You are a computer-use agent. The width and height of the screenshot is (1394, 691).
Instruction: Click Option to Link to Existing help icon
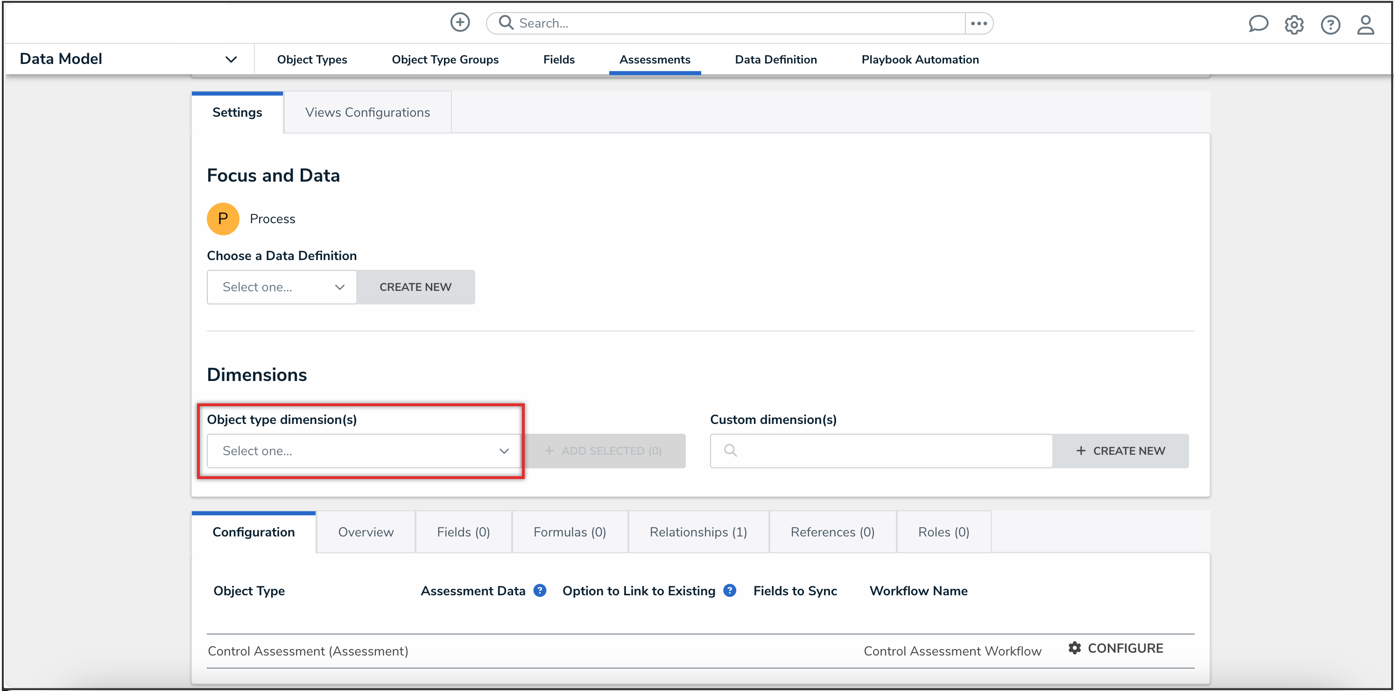[730, 590]
